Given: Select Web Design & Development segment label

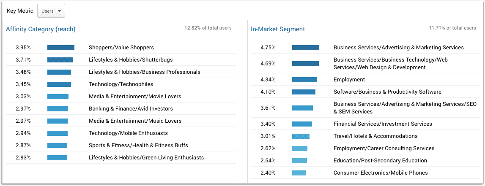Looking at the screenshot, I should pos(390,64).
